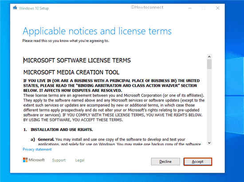Click the Windows 10 Setup title bar icon

point(15,8)
